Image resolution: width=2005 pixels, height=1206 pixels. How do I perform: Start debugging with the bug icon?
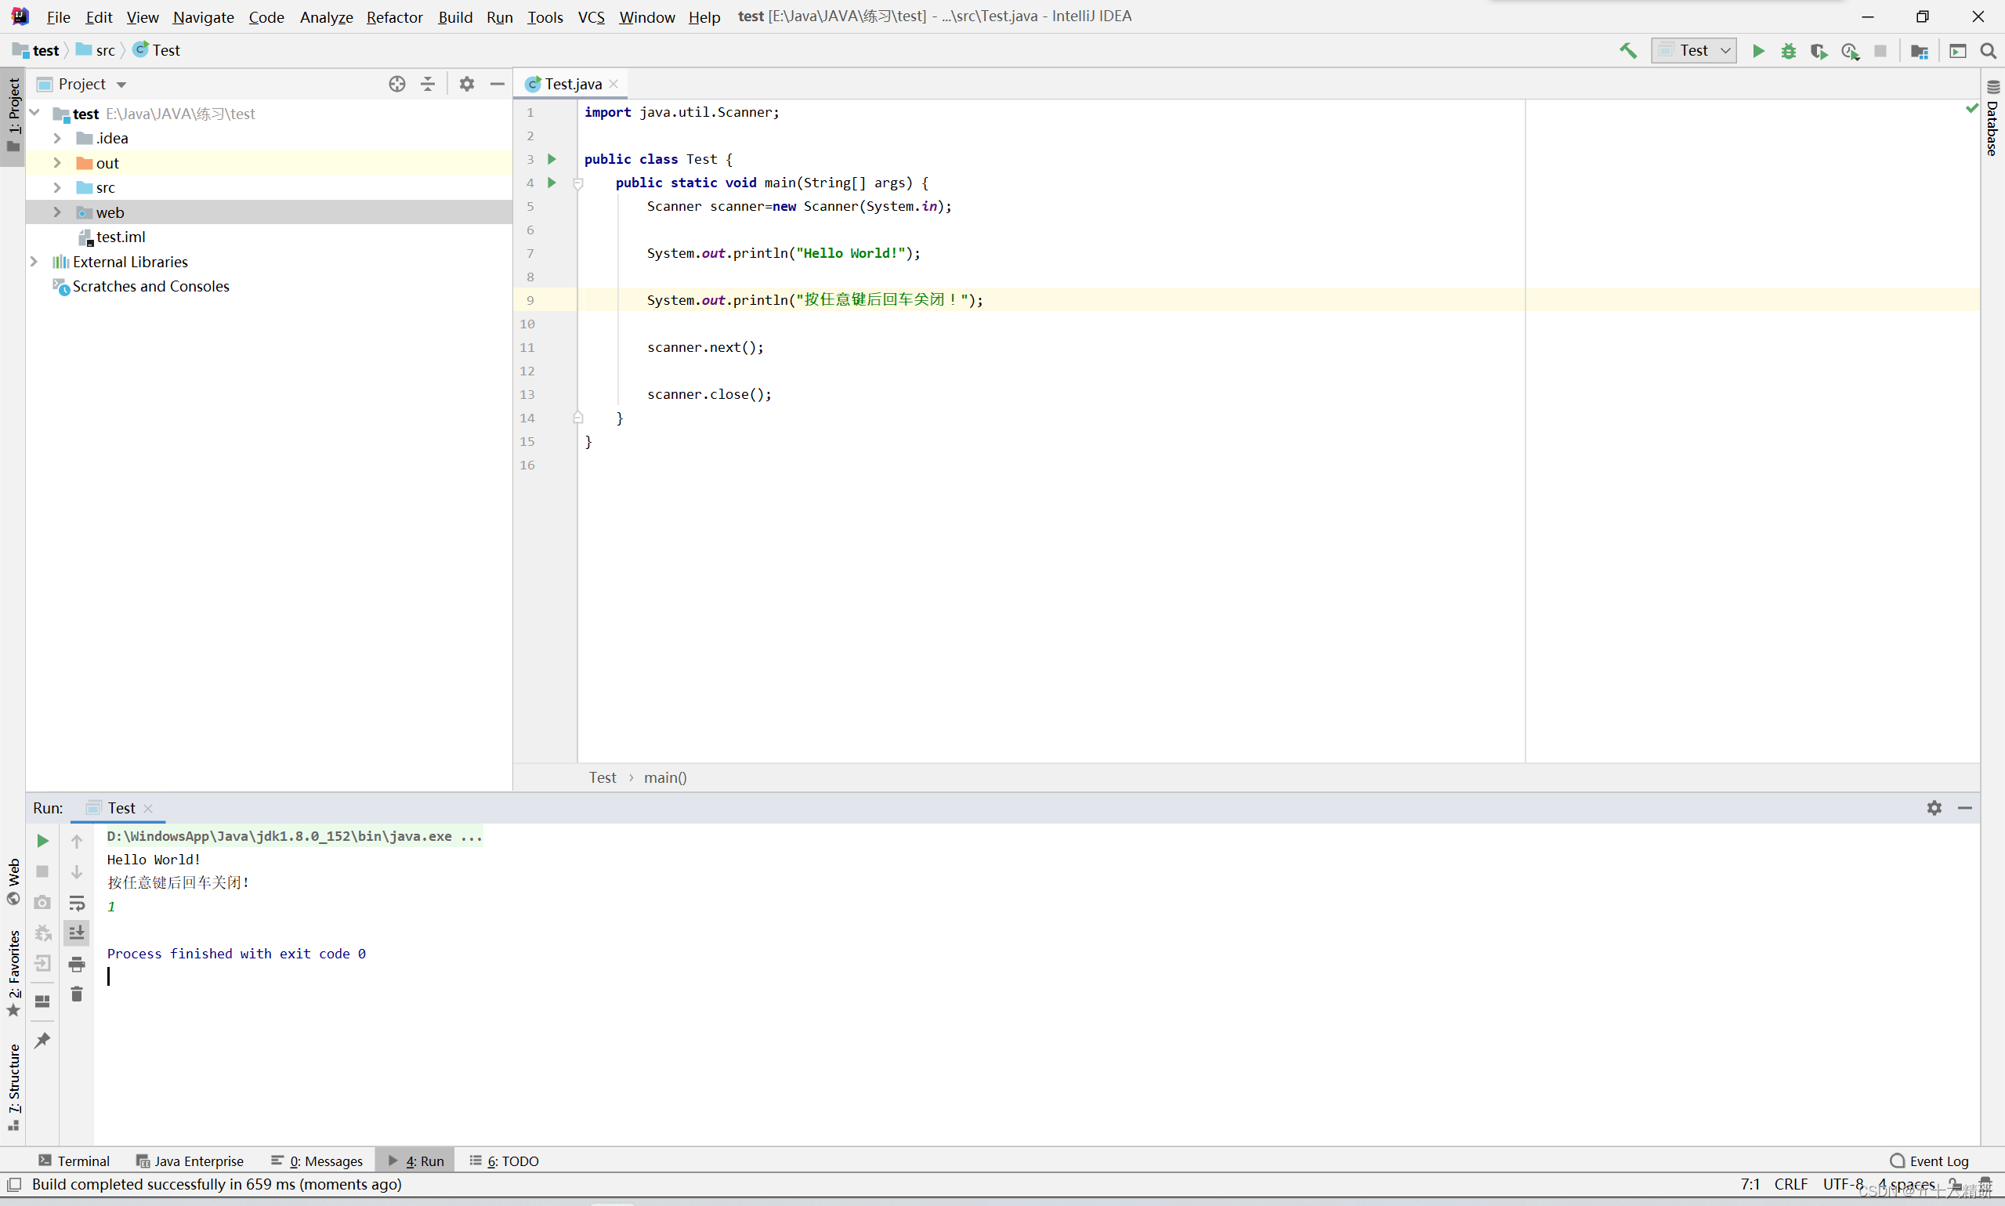(x=1788, y=50)
